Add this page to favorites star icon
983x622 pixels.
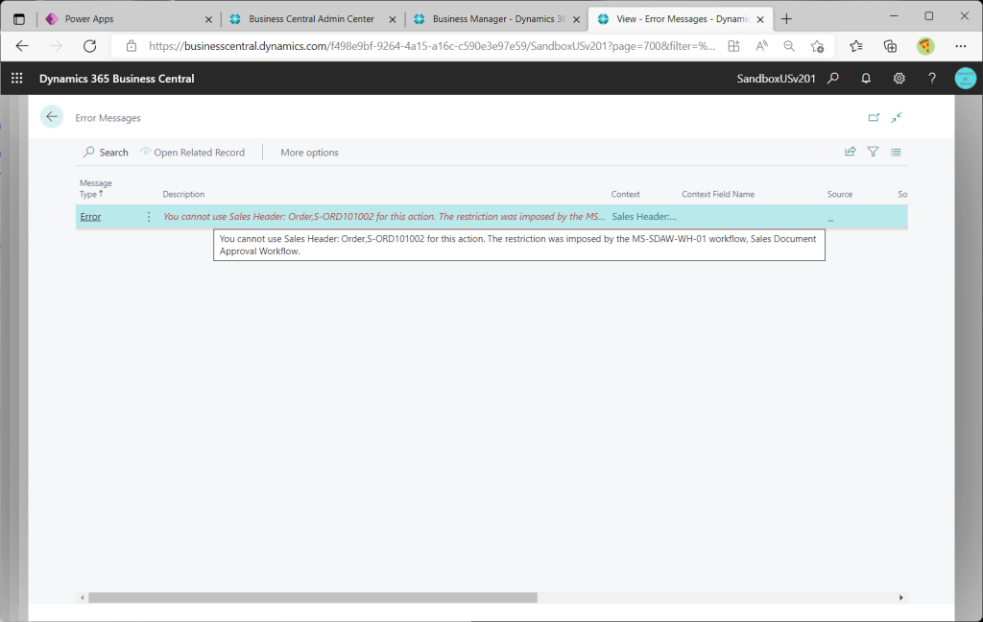(817, 46)
